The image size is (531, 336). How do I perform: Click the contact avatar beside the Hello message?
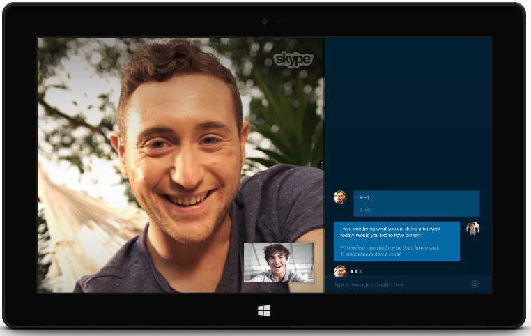(340, 197)
